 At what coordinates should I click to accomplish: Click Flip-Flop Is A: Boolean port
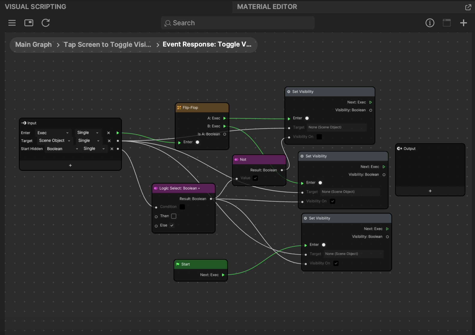click(225, 134)
